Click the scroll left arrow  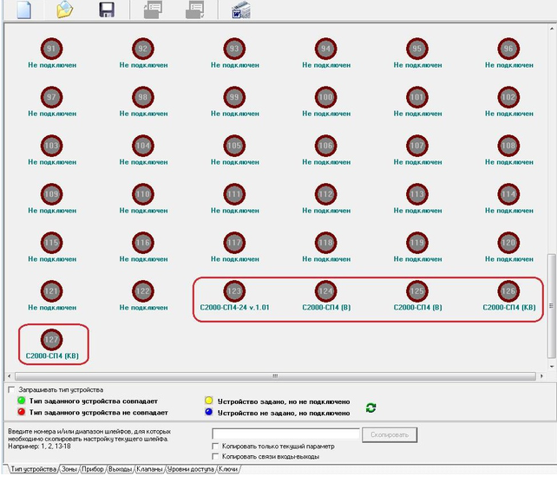pyautogui.click(x=10, y=376)
